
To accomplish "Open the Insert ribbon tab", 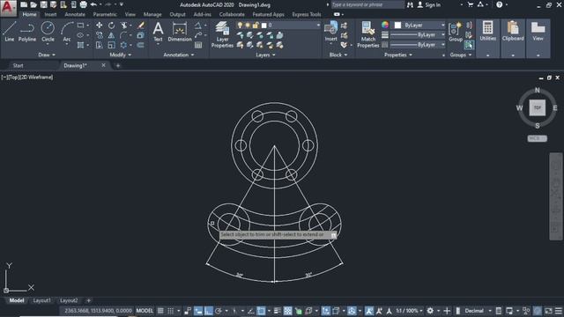I will tap(50, 14).
